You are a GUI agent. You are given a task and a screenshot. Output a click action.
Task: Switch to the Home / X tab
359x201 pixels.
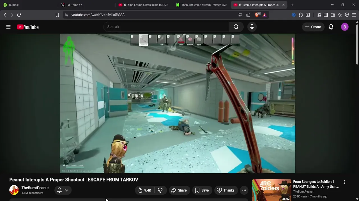coord(86,5)
